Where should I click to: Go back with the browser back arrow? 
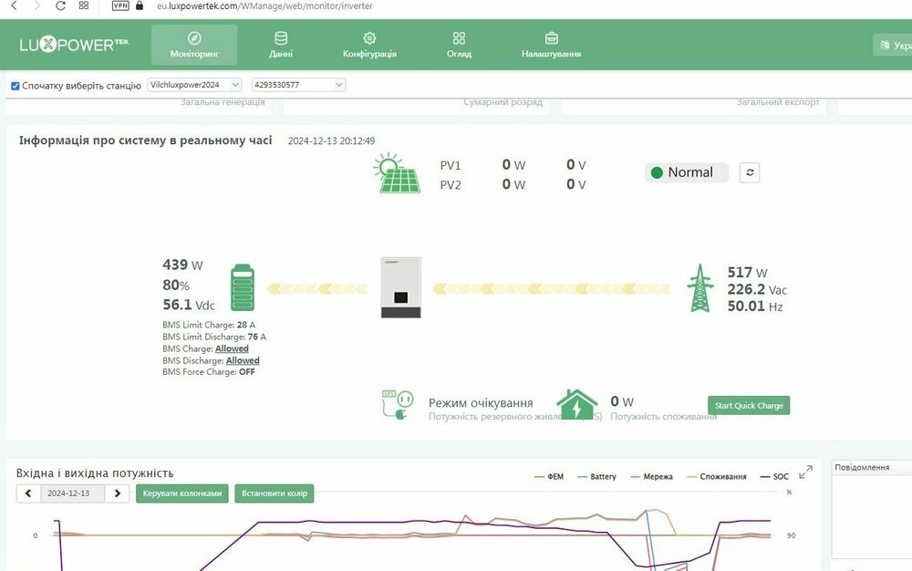coord(14,5)
